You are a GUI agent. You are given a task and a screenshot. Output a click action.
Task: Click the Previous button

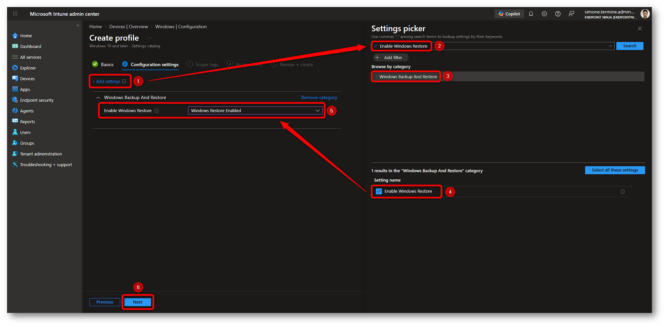pyautogui.click(x=105, y=302)
